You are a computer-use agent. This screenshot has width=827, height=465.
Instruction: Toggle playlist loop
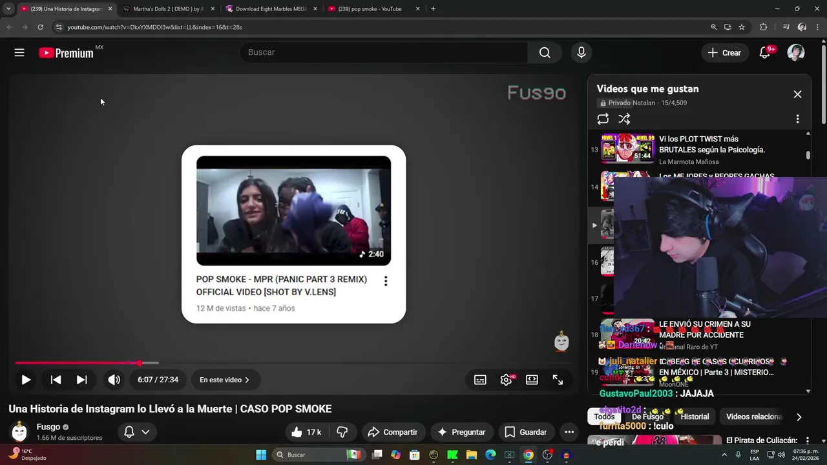pyautogui.click(x=603, y=119)
